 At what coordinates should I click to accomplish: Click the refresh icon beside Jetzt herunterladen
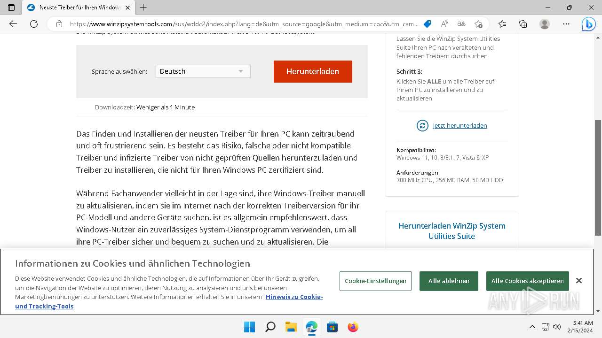click(422, 125)
